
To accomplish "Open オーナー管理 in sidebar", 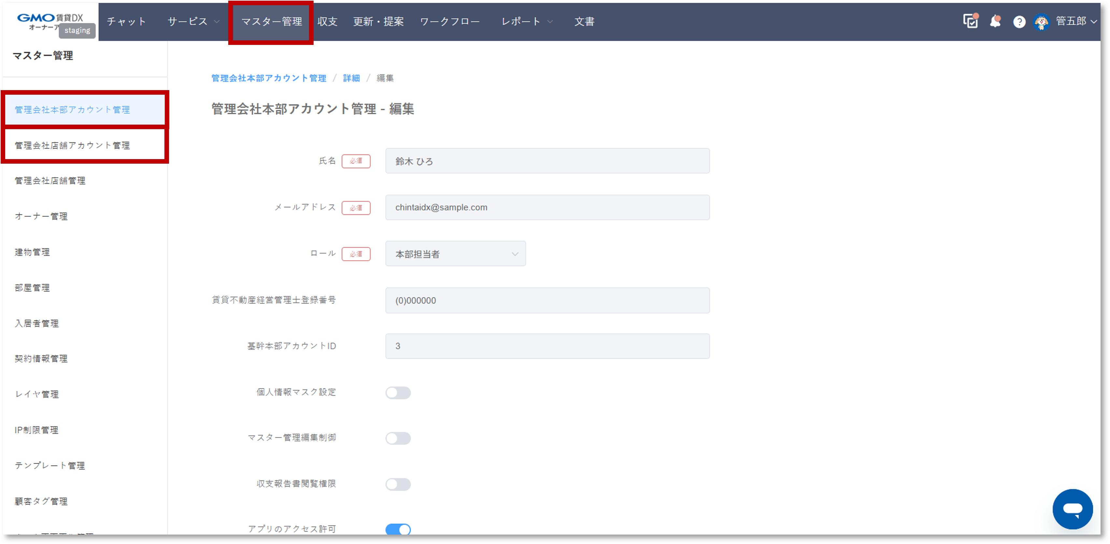I will [x=41, y=216].
